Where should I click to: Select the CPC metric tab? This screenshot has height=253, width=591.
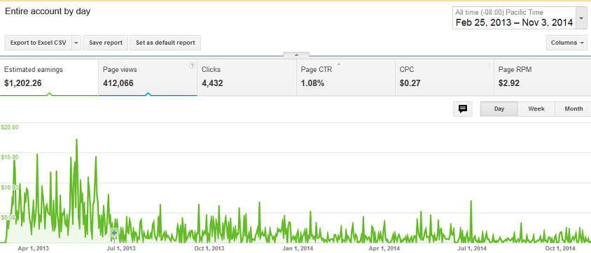pyautogui.click(x=445, y=77)
